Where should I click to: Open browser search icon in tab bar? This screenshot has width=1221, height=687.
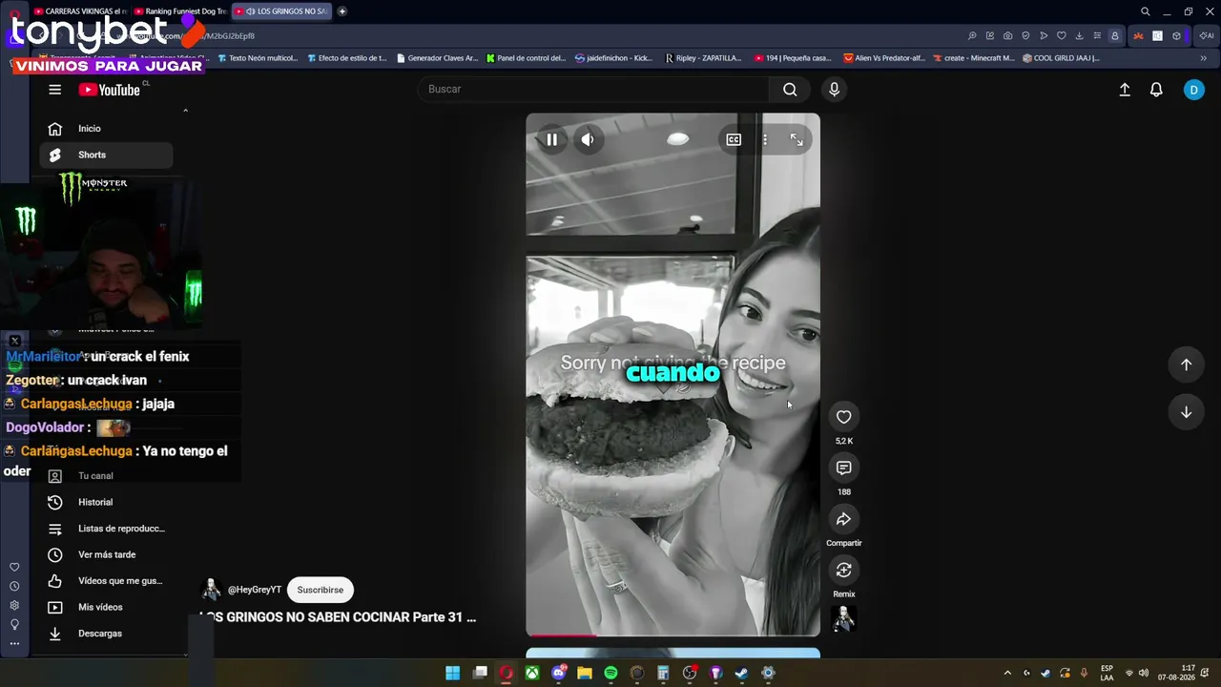coord(1146,11)
